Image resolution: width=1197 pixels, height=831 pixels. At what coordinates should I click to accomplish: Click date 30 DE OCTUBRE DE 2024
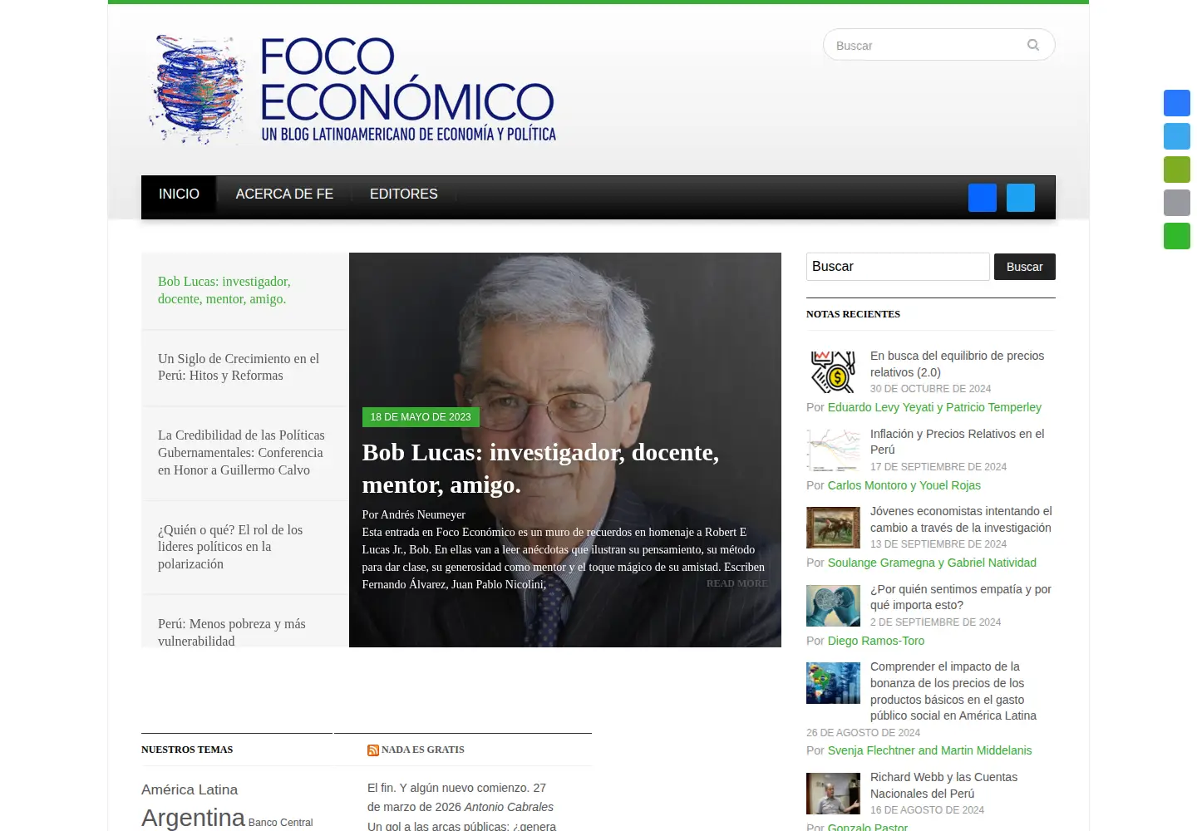[930, 389]
